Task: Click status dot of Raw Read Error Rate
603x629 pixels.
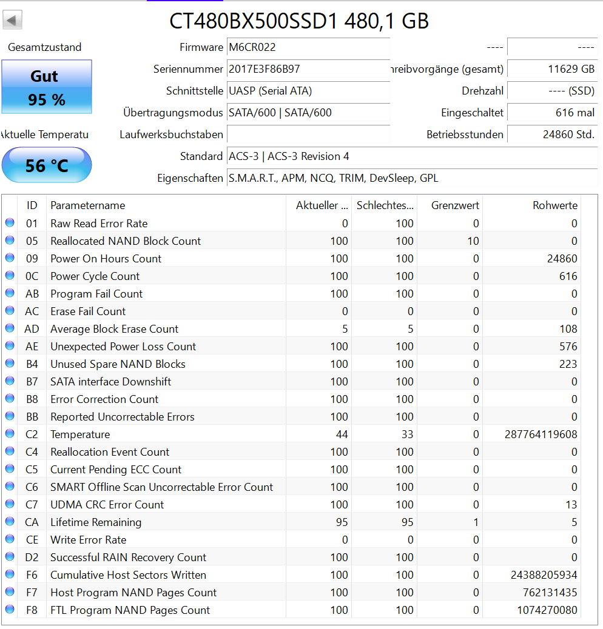Action: (x=10, y=222)
